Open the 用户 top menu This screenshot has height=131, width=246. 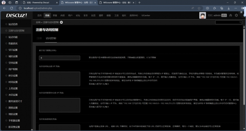click(70, 15)
